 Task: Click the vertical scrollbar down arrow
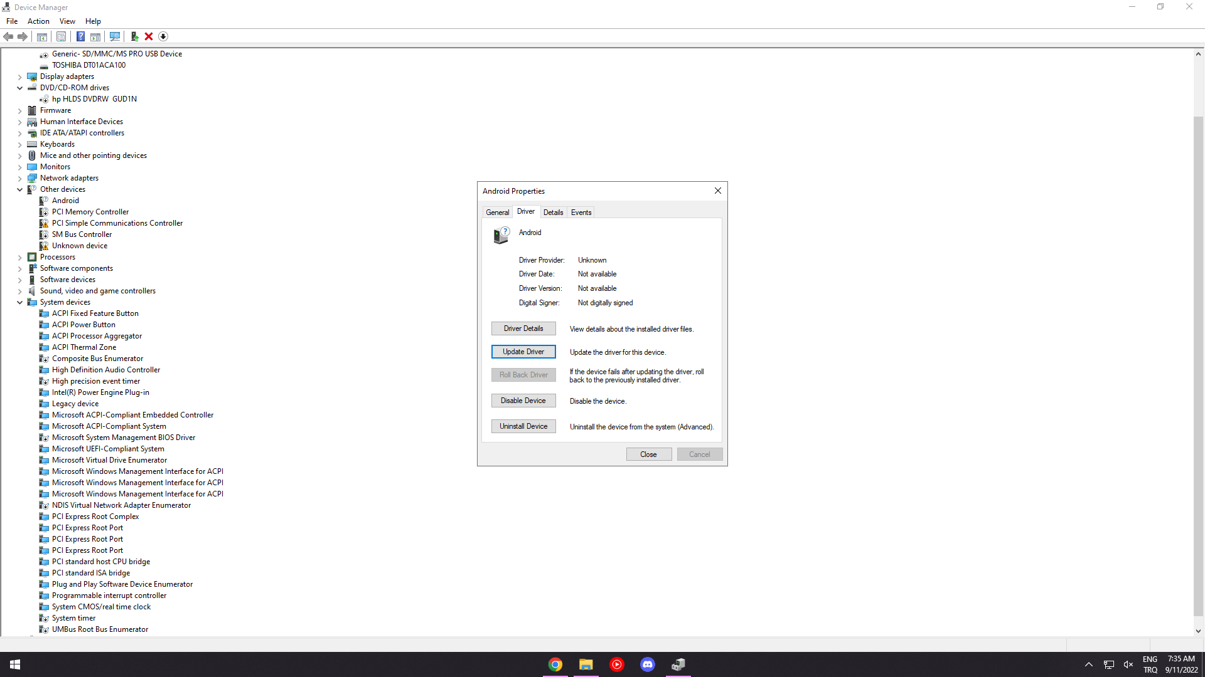coord(1198,631)
